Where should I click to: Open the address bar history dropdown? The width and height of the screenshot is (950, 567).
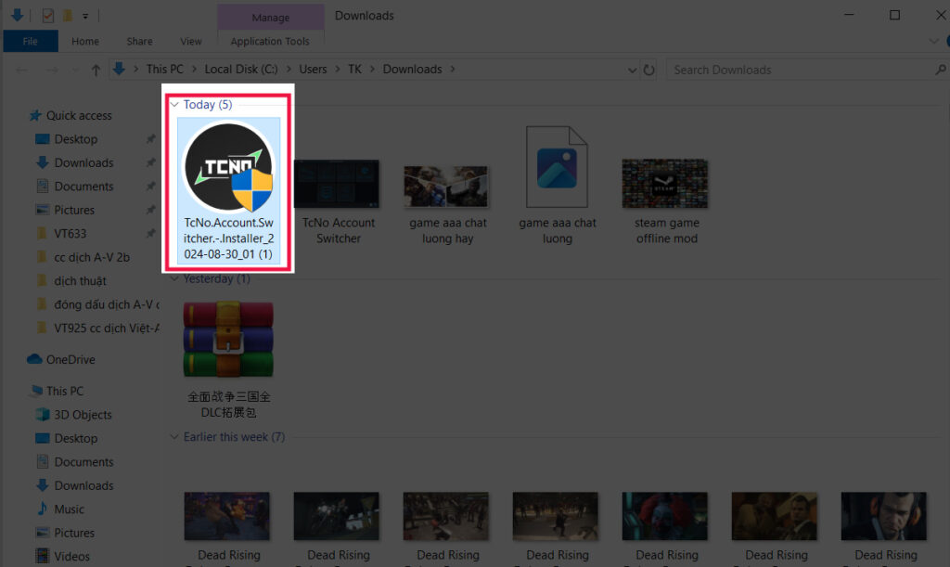pyautogui.click(x=632, y=71)
